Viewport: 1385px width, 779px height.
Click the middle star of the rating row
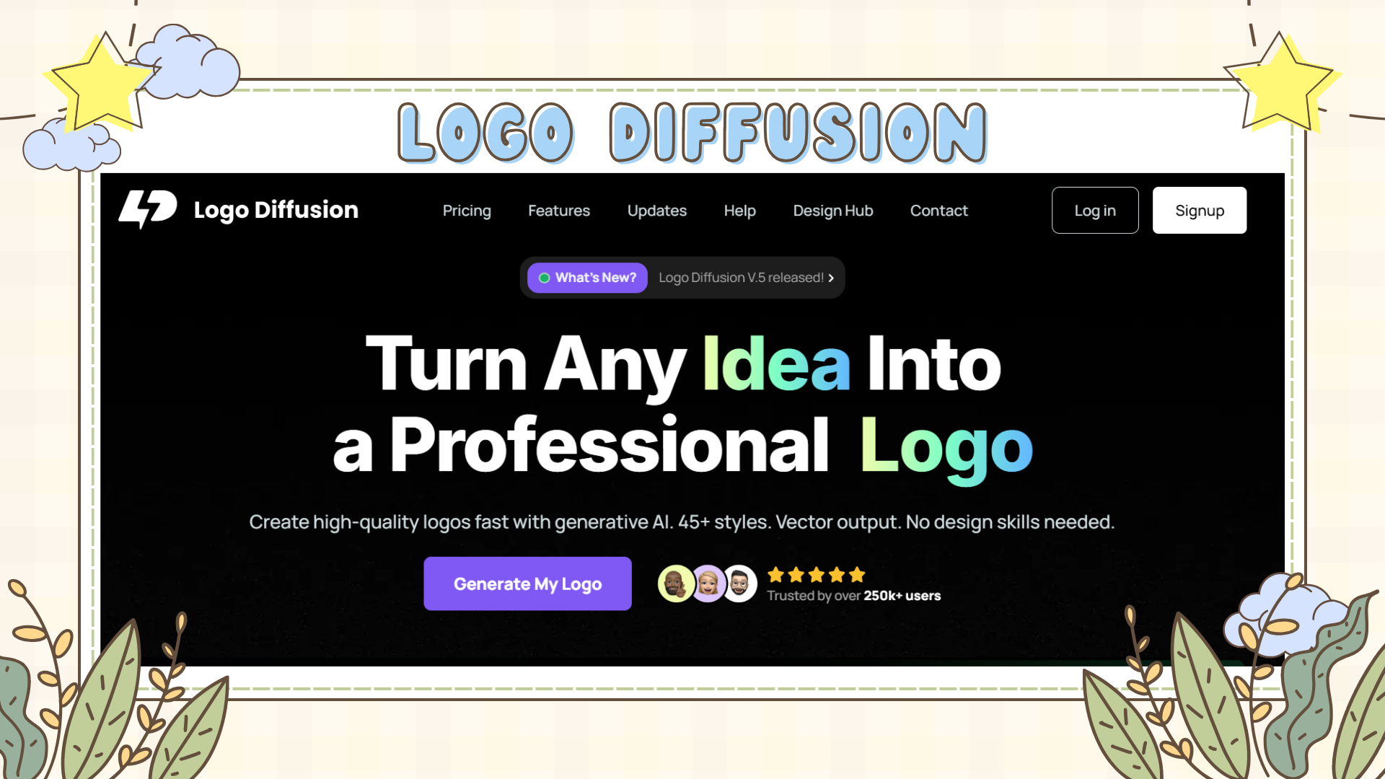[817, 575]
